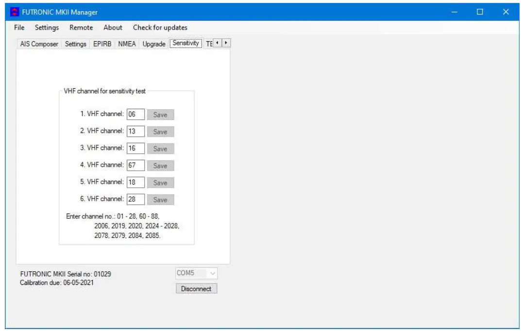
Task: Open the Remote menu
Action: click(x=81, y=28)
